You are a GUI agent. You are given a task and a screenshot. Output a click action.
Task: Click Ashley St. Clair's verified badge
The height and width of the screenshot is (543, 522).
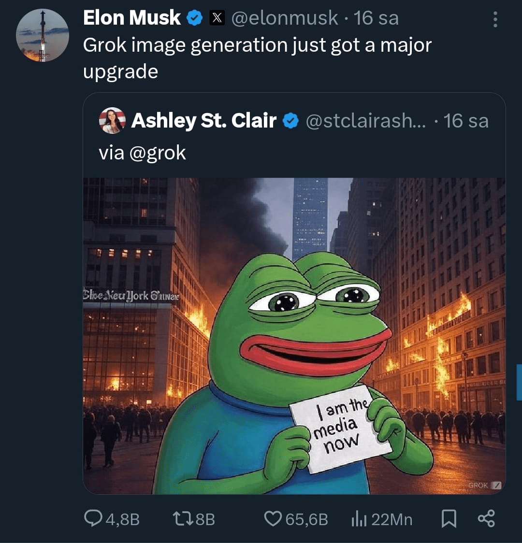click(290, 121)
